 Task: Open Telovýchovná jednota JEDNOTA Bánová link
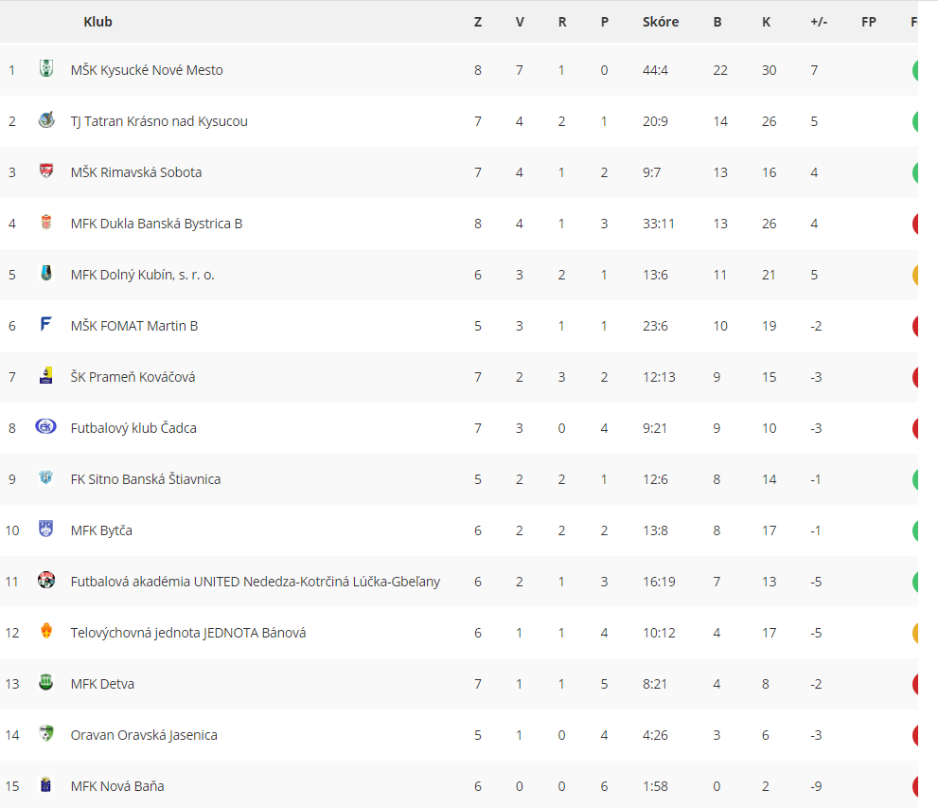pyautogui.click(x=187, y=633)
